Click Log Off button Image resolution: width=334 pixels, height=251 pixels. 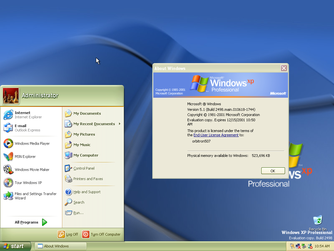(x=68, y=234)
